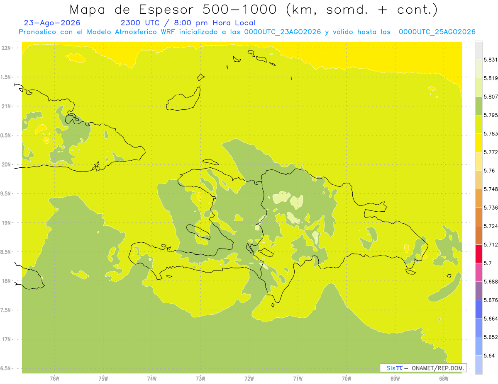Click legend value '5.676'

491,300
